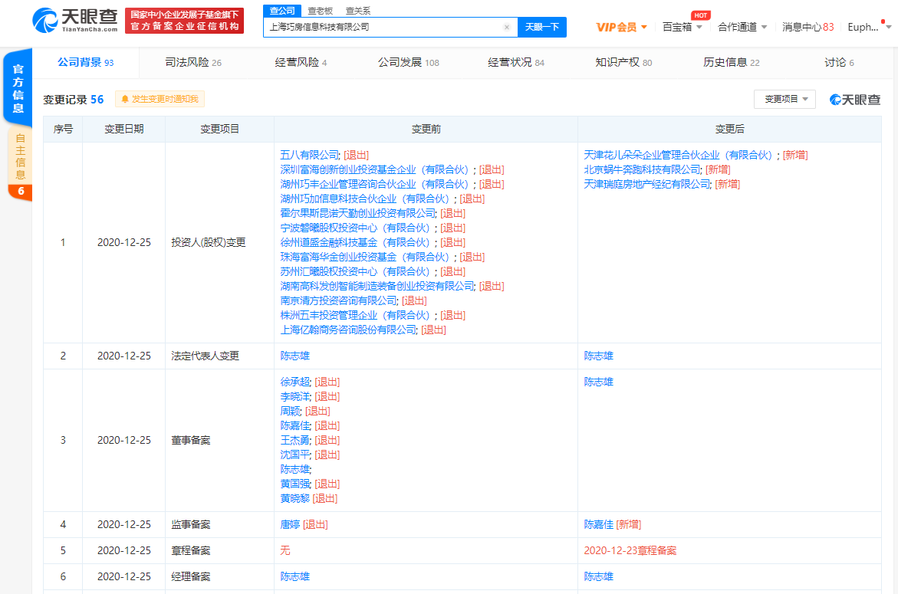Select the 公司发展 tab
Viewport: 898px width, 594px height.
click(408, 62)
